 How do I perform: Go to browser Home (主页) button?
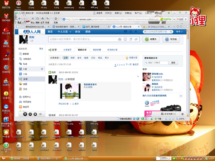point(42,19)
